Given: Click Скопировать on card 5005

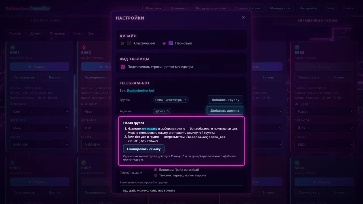Looking at the screenshot, I should coord(309,77).
